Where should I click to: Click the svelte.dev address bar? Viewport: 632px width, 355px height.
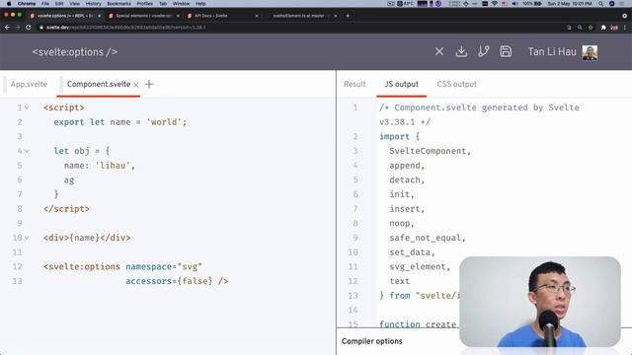(x=126, y=28)
